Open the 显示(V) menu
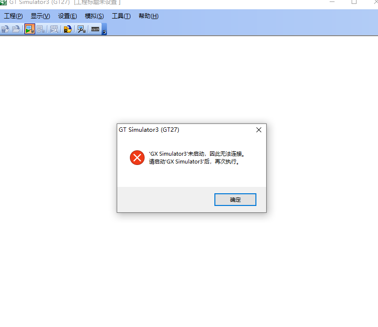 click(40, 16)
